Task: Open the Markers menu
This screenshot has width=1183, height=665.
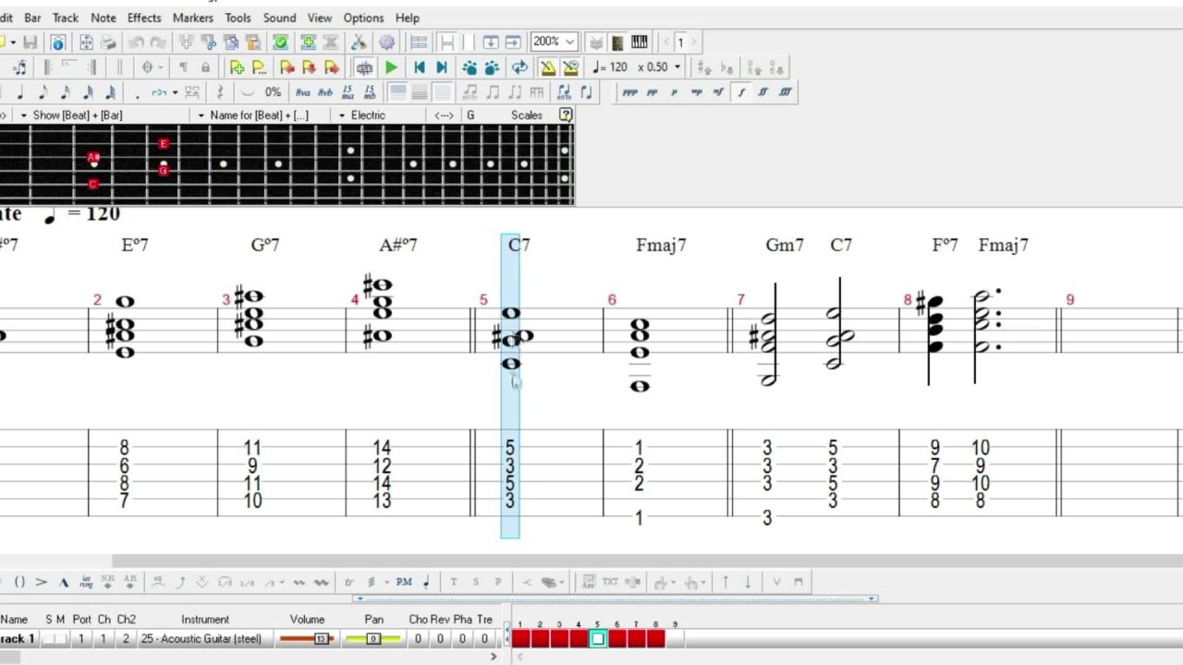Action: point(193,18)
